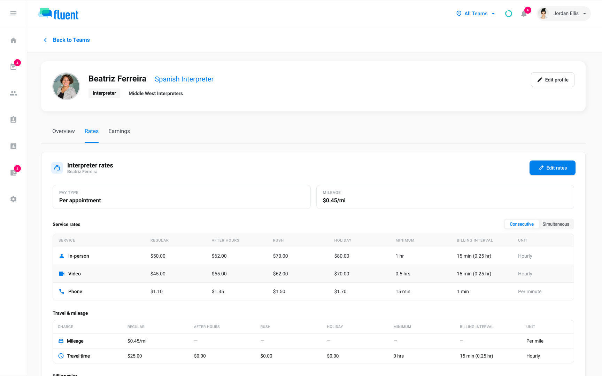602x376 pixels.
Task: Select Simultaneous rate mode
Action: click(x=556, y=224)
